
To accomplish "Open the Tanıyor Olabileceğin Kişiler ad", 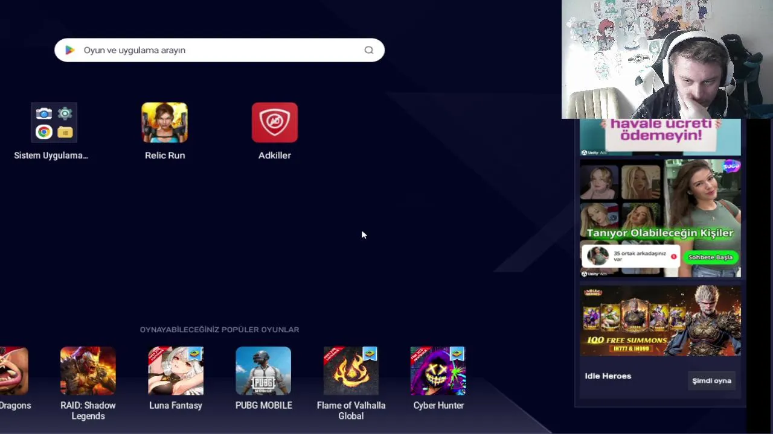I will point(660,218).
